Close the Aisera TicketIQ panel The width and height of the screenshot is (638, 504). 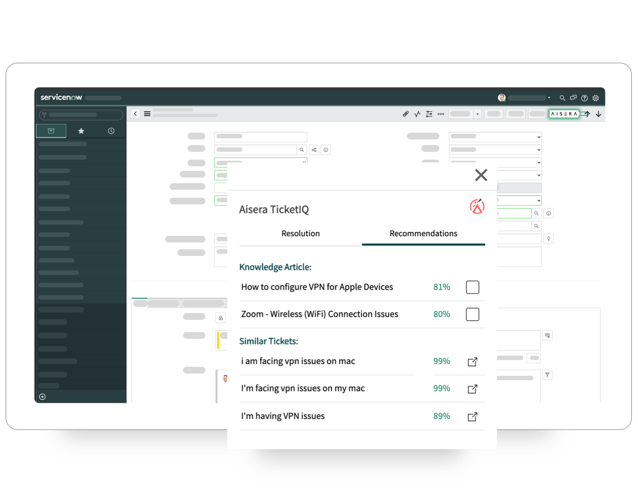[x=481, y=175]
